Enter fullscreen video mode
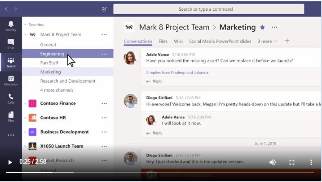Screen dimensions: 322x182 pos(292,162)
